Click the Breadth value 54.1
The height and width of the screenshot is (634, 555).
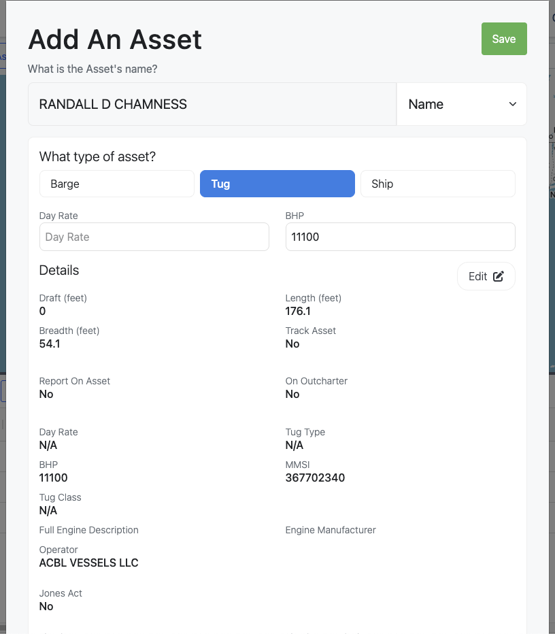click(50, 344)
